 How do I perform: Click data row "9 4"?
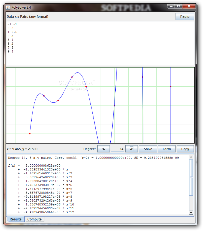[11, 51]
